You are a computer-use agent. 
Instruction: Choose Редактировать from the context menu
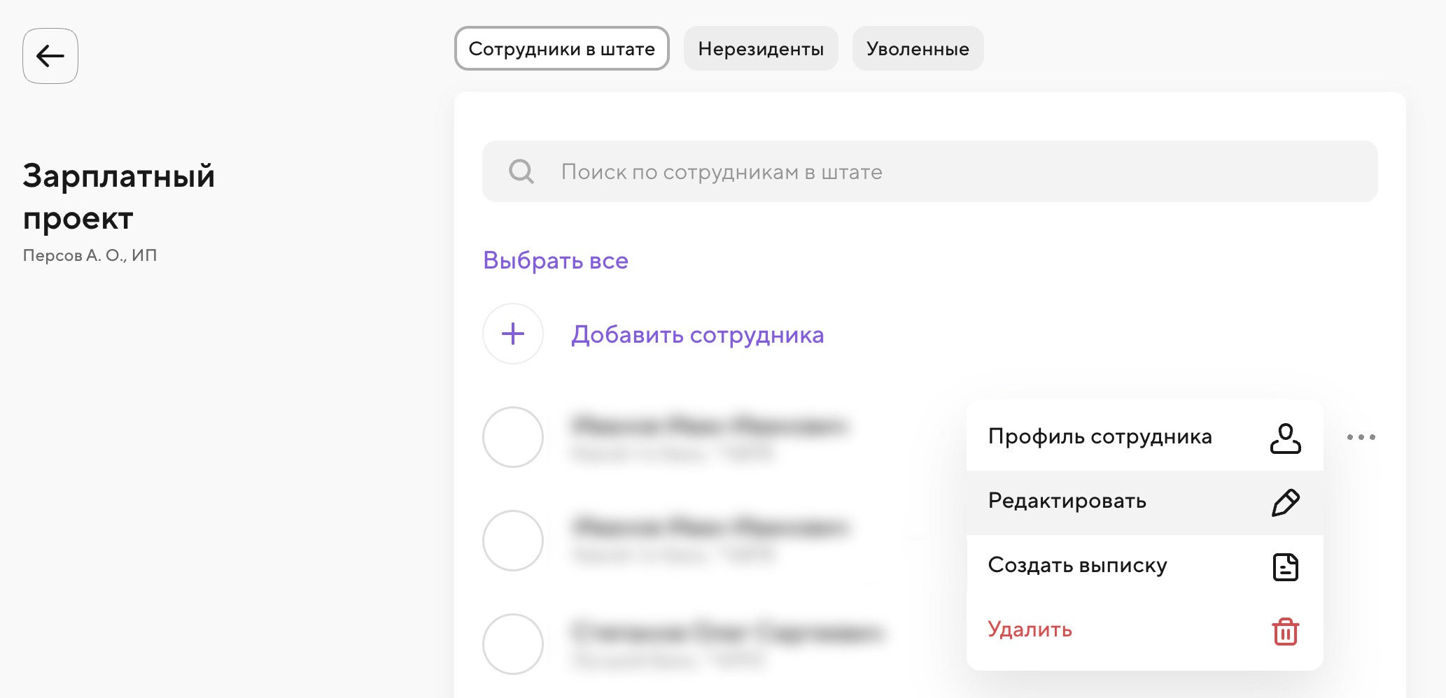pyautogui.click(x=1067, y=501)
